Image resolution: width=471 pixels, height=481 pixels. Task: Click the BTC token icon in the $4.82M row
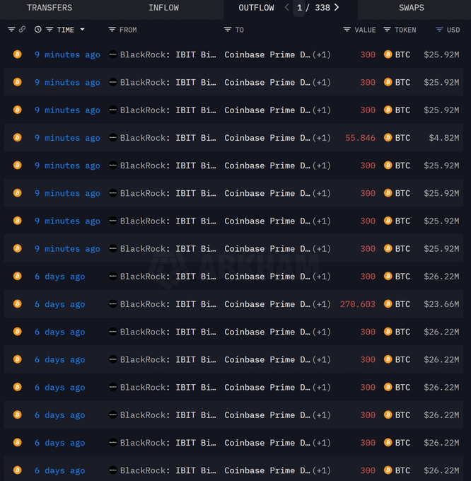(388, 137)
